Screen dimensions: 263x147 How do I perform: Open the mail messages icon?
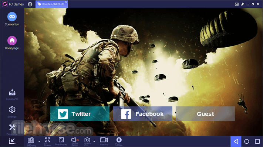coord(237,4)
